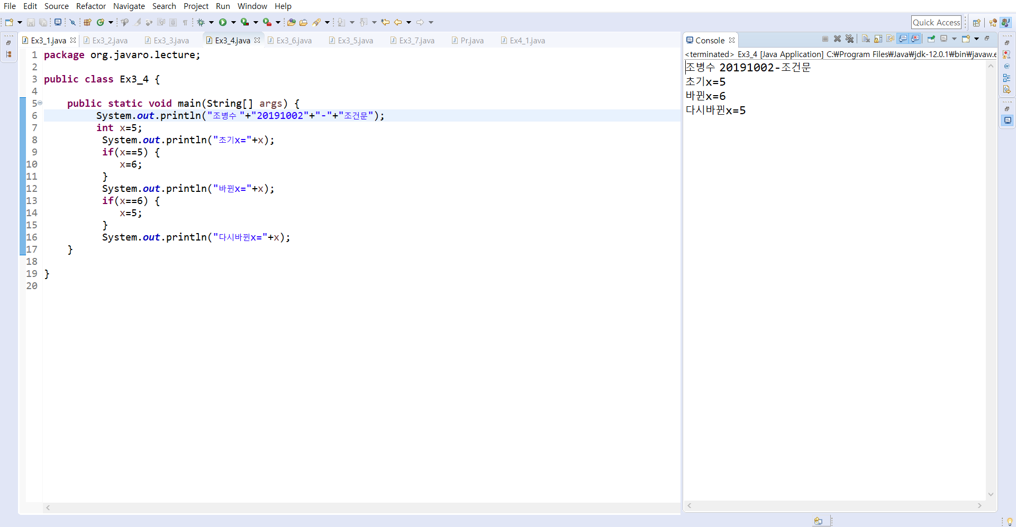Click the External Tools run icon

click(267, 22)
